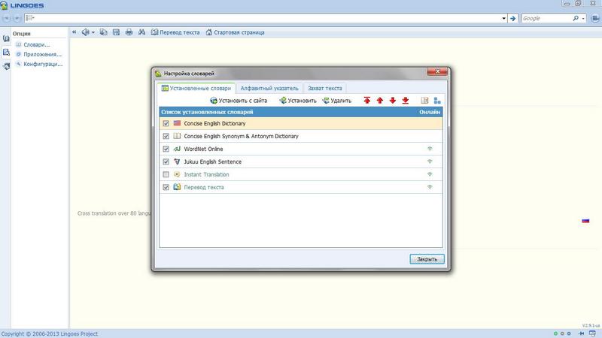Select Concise English Synonym & Antonym Dictionary text

(241, 136)
